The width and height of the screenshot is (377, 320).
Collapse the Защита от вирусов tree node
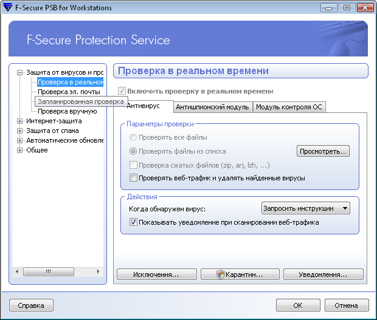19,72
